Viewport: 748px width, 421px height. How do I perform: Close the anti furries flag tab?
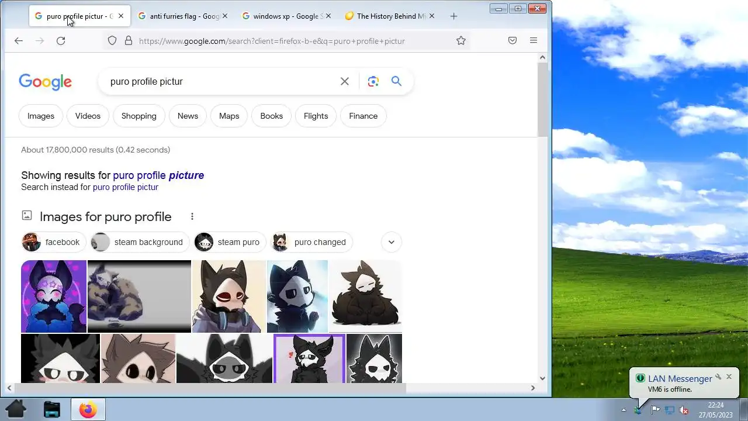(x=225, y=16)
